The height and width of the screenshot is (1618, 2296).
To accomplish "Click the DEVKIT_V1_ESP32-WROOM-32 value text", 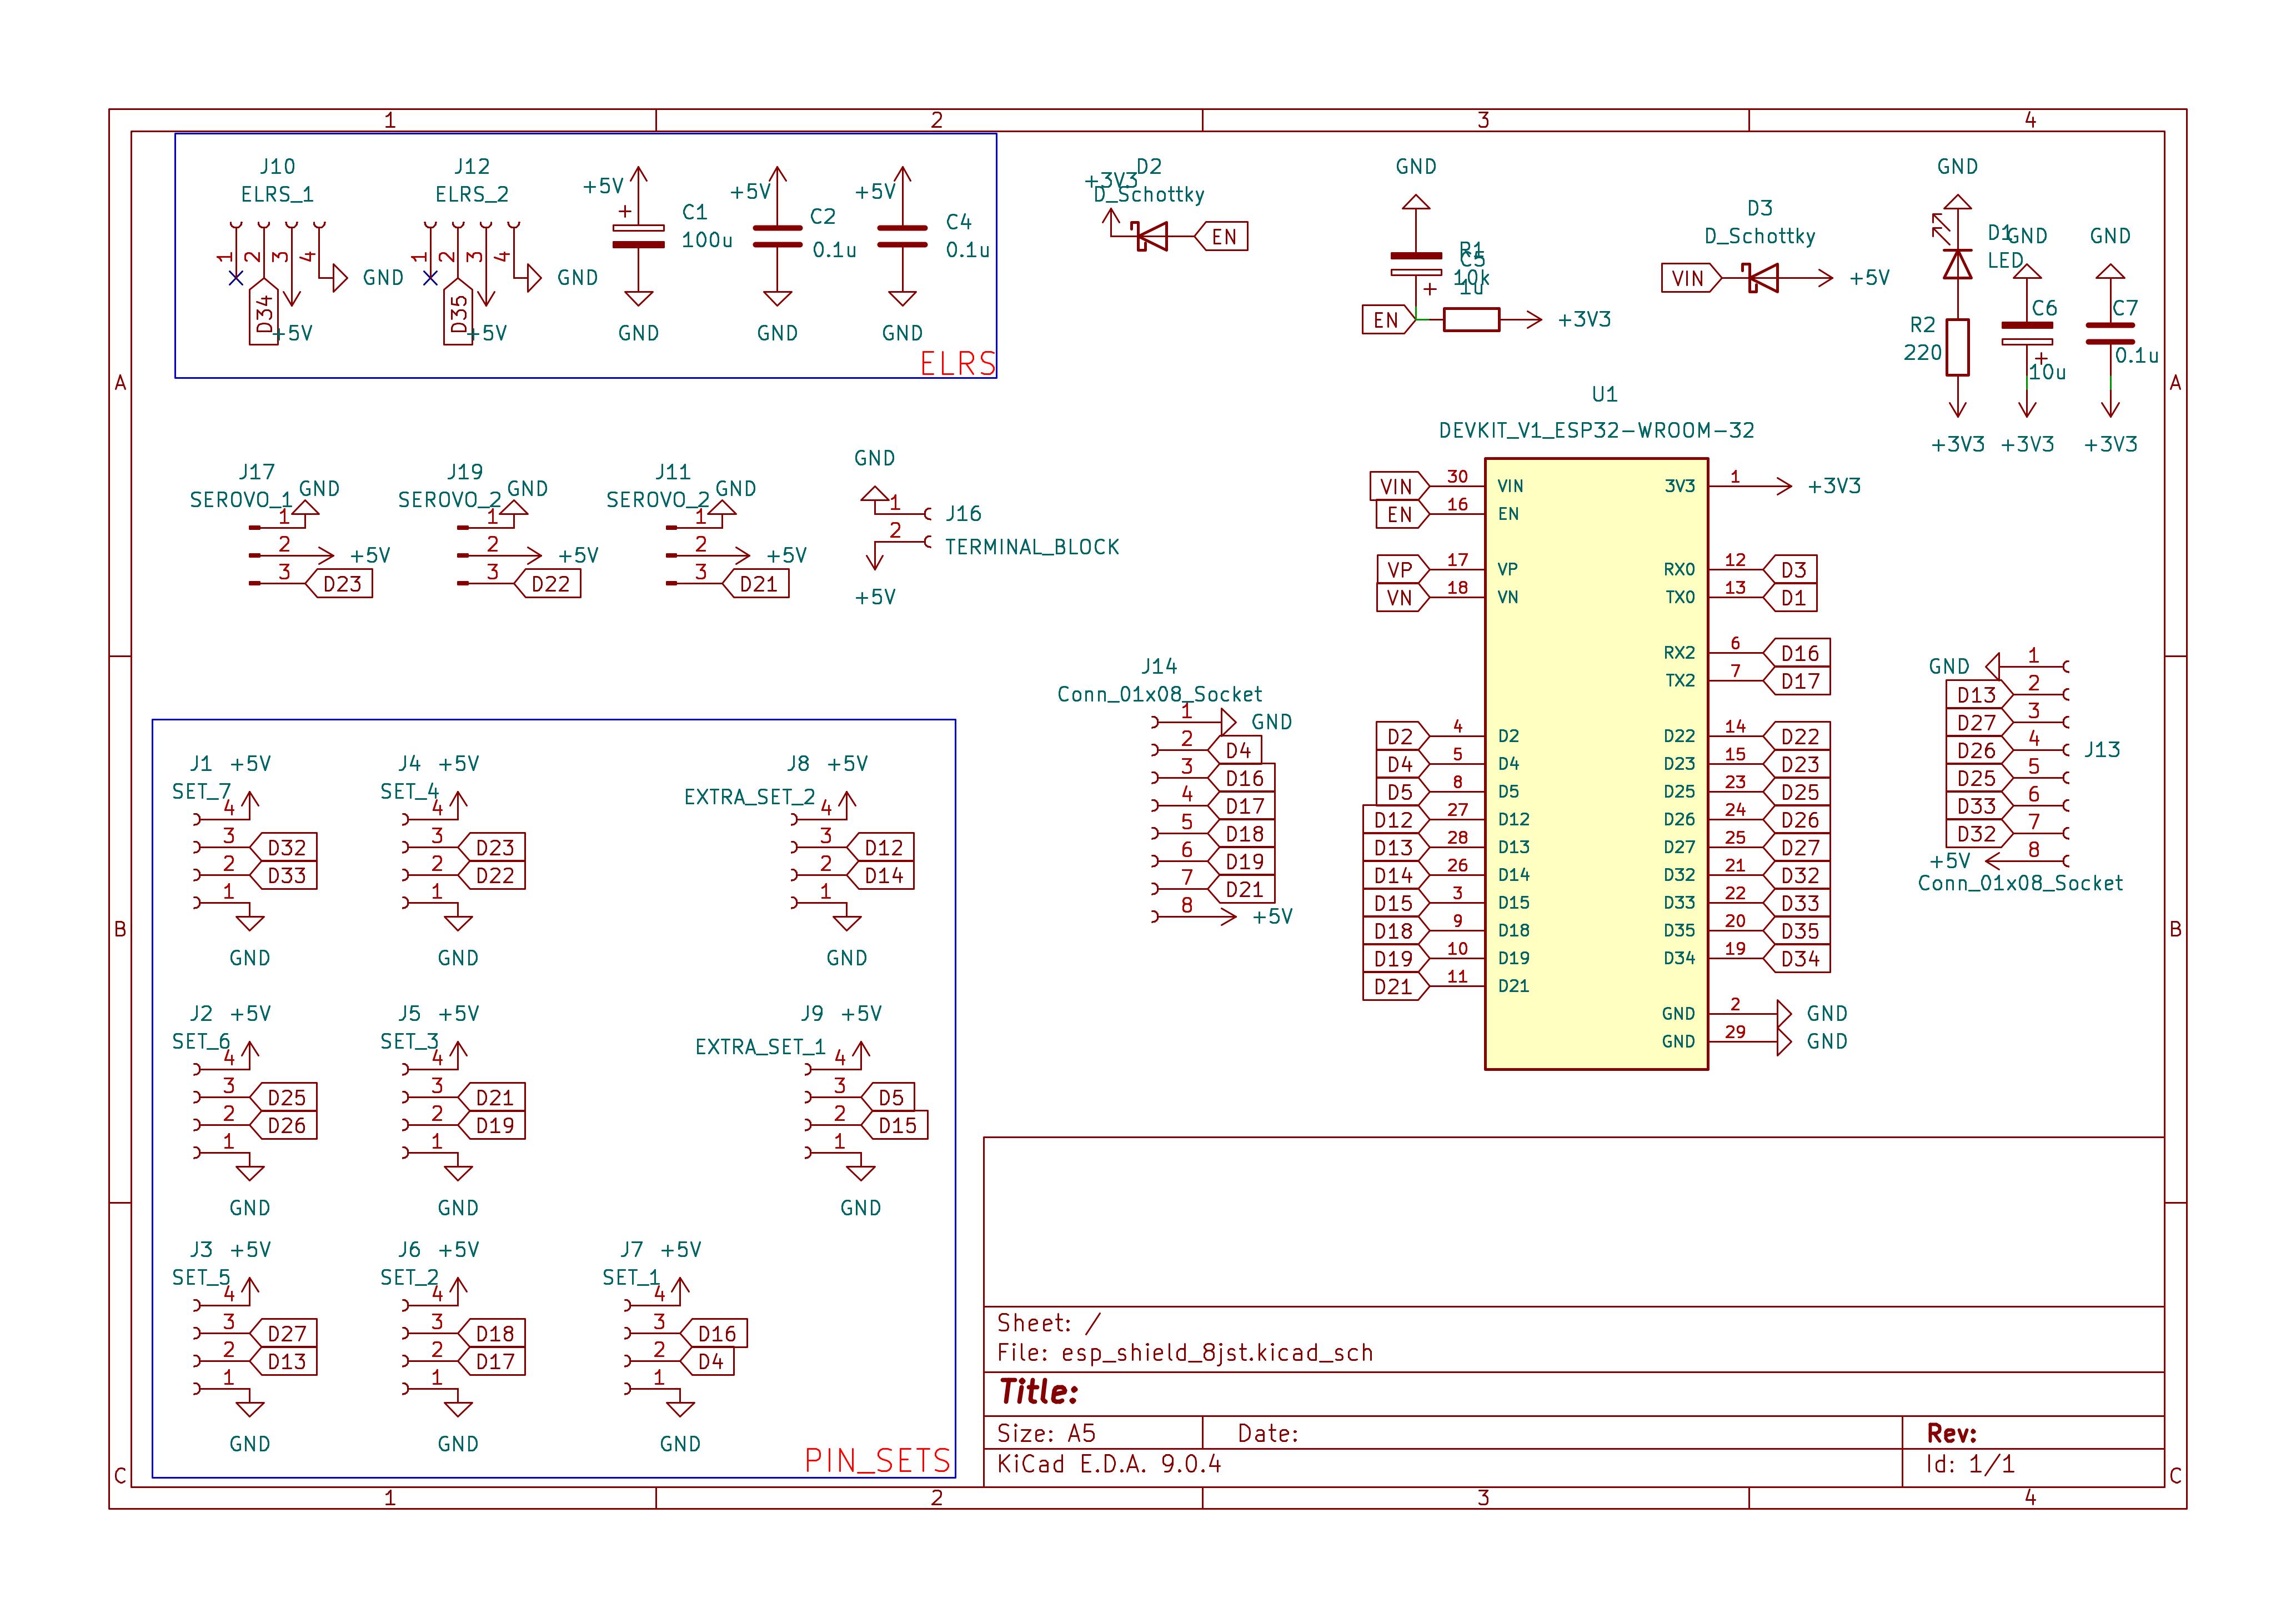I will (x=1596, y=431).
